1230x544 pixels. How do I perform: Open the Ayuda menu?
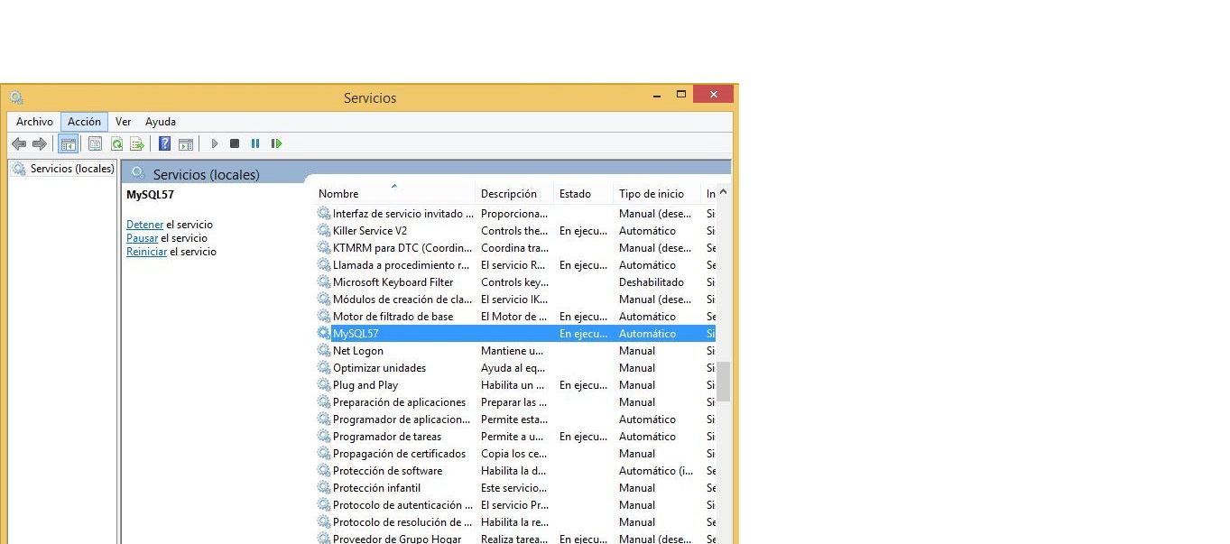click(x=161, y=122)
